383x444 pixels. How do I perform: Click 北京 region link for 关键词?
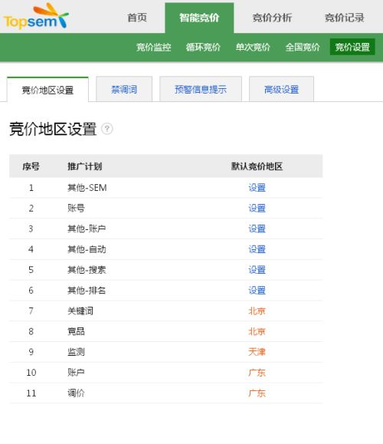[x=257, y=311]
